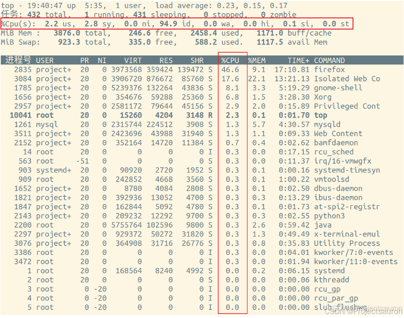Click the Utility Process command
Image resolution: width=404 pixels, height=318 pixels.
click(x=347, y=243)
